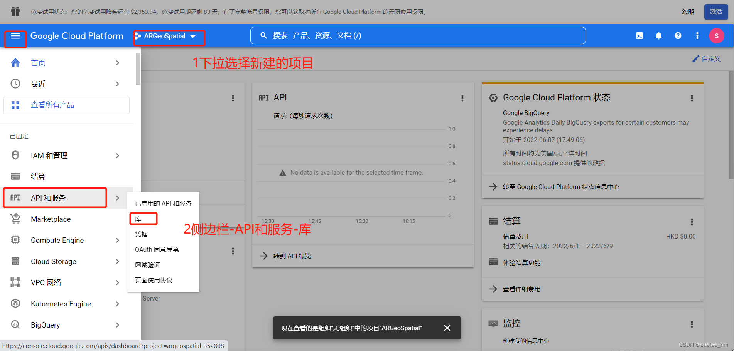
Task: Open the help question mark menu
Action: (x=678, y=36)
